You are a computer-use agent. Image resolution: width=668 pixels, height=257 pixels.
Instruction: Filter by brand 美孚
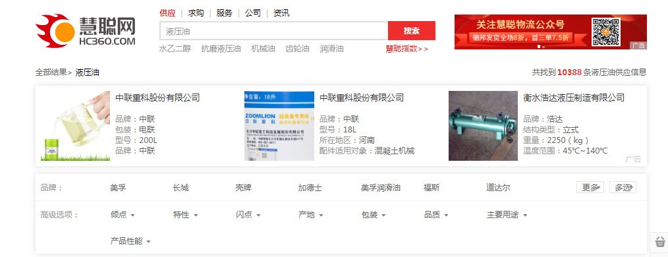[x=118, y=188]
